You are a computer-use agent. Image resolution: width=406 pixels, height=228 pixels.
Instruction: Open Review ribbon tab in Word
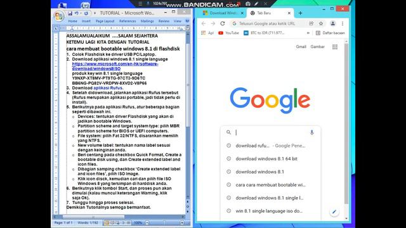point(164,21)
